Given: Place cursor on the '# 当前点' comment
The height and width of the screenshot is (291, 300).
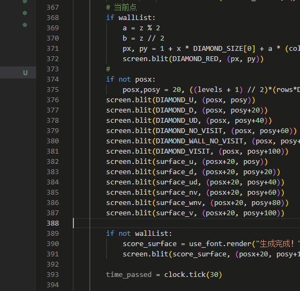Looking at the screenshot, I should [x=121, y=8].
